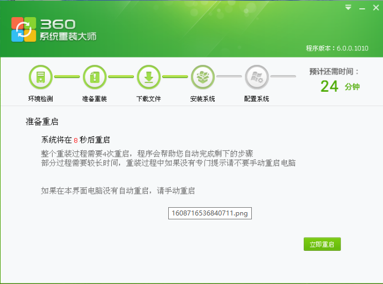Click the 准备重启 heading
The width and height of the screenshot is (383, 284).
click(42, 122)
